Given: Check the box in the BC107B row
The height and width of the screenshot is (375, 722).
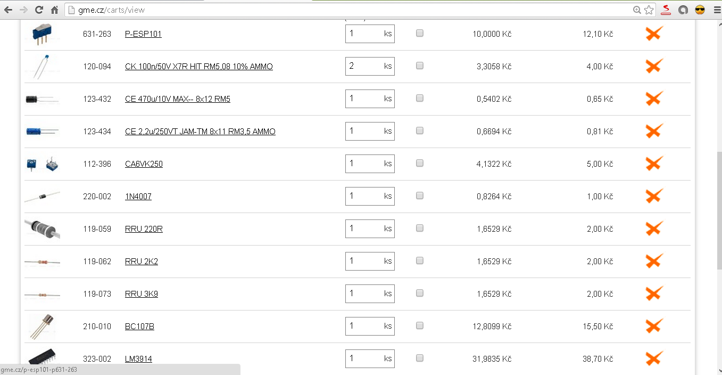Looking at the screenshot, I should pyautogui.click(x=420, y=326).
